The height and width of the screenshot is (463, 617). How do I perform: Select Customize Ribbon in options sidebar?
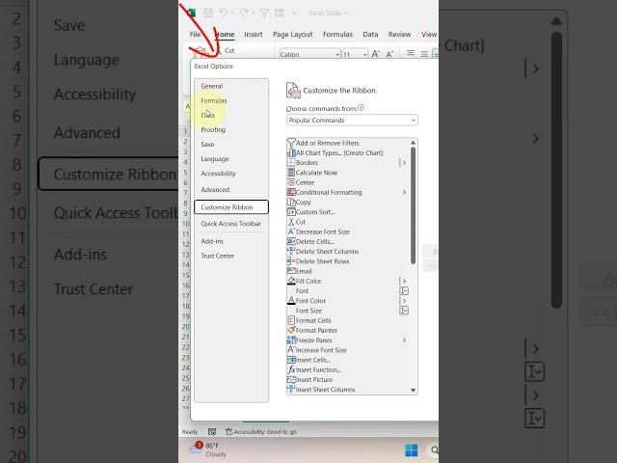pyautogui.click(x=231, y=207)
